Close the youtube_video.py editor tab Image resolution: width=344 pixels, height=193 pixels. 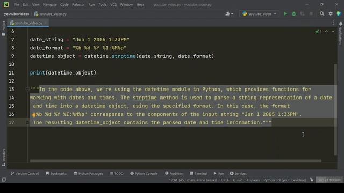[x=46, y=23]
